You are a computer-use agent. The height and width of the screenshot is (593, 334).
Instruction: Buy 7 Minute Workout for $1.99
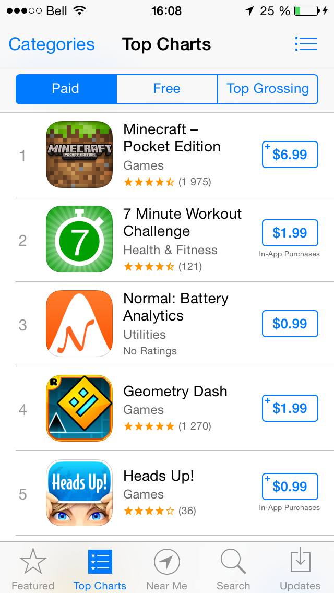(x=290, y=233)
